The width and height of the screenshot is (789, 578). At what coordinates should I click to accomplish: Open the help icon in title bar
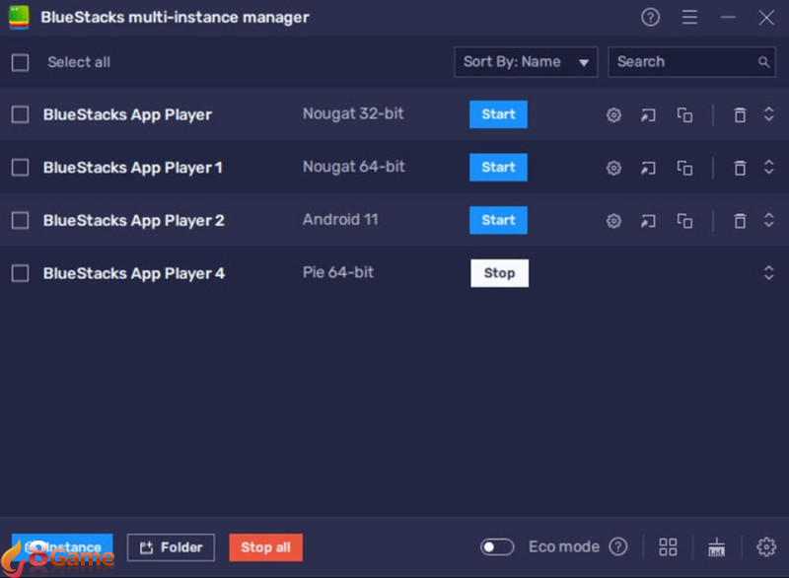point(650,18)
